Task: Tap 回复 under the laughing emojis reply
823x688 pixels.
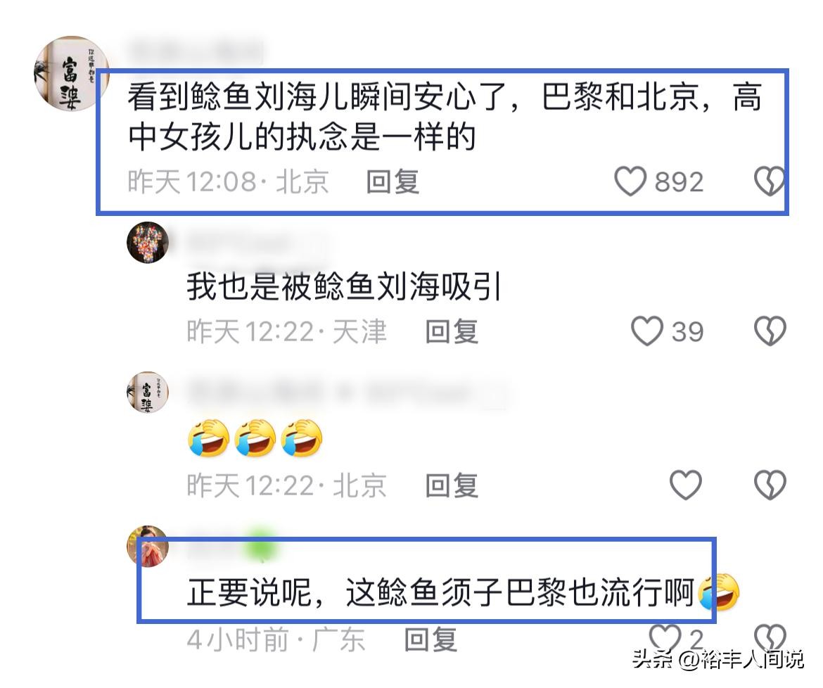Action: coord(452,485)
